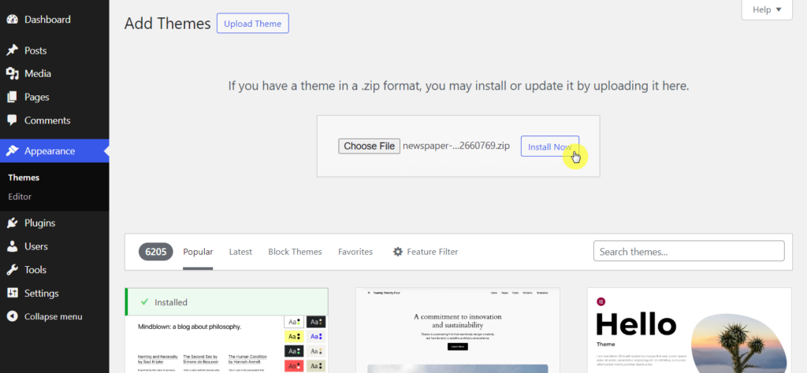Click the green Installed checkmark icon
The width and height of the screenshot is (807, 373).
coord(145,302)
